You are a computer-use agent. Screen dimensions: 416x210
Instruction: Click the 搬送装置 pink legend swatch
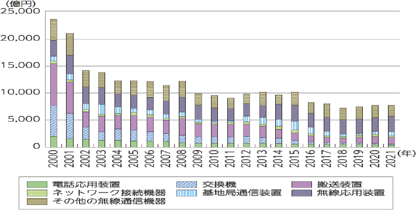coord(301,184)
